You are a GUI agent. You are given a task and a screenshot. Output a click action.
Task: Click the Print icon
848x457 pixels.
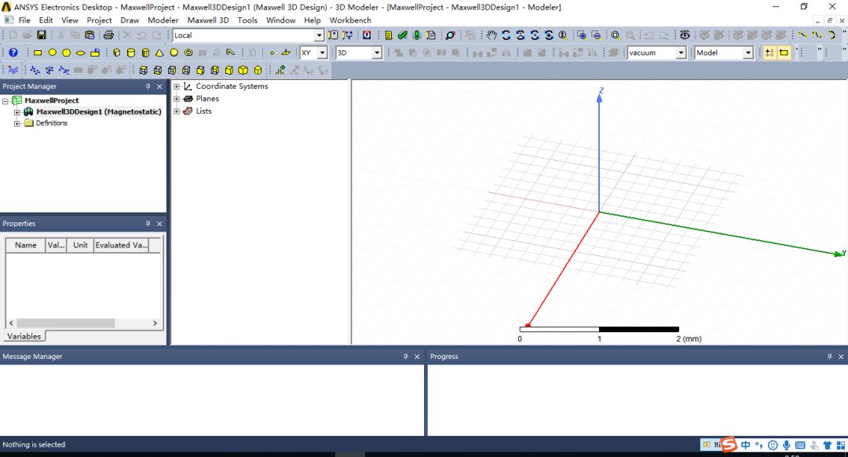[x=108, y=35]
